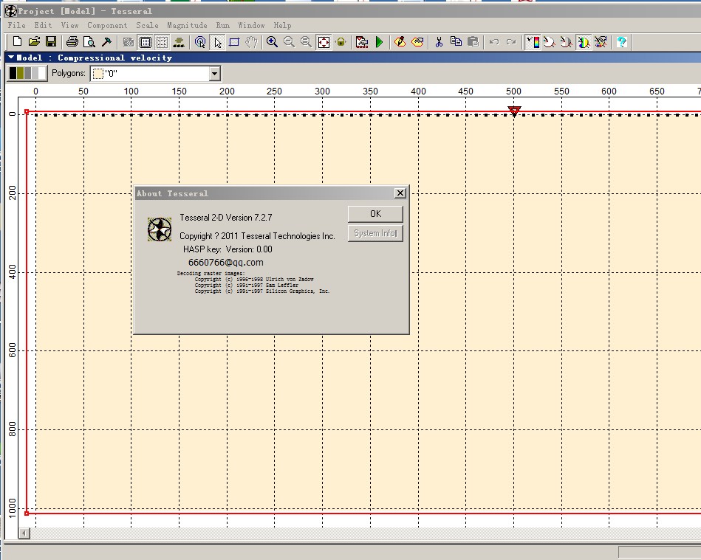This screenshot has width=701, height=560.
Task: Click the horizontal scrollbar left arrow
Action: [x=24, y=533]
